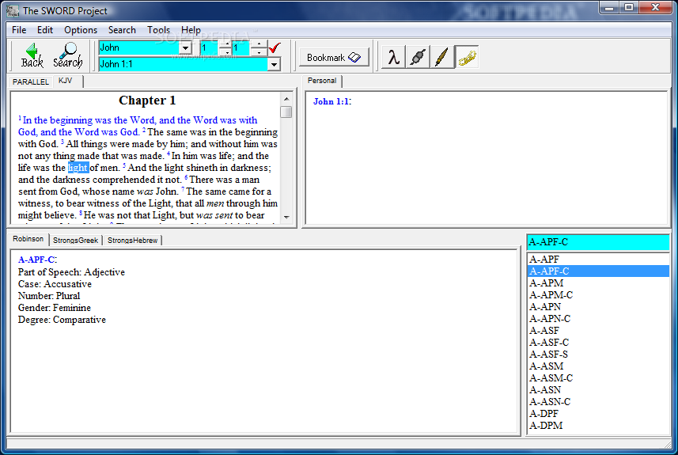Select A-APF-C in the key list
This screenshot has width=678, height=455.
[x=598, y=271]
